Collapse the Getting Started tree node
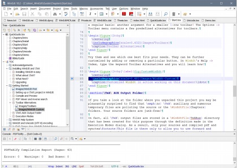The height and width of the screenshot is (168, 238). point(7,86)
